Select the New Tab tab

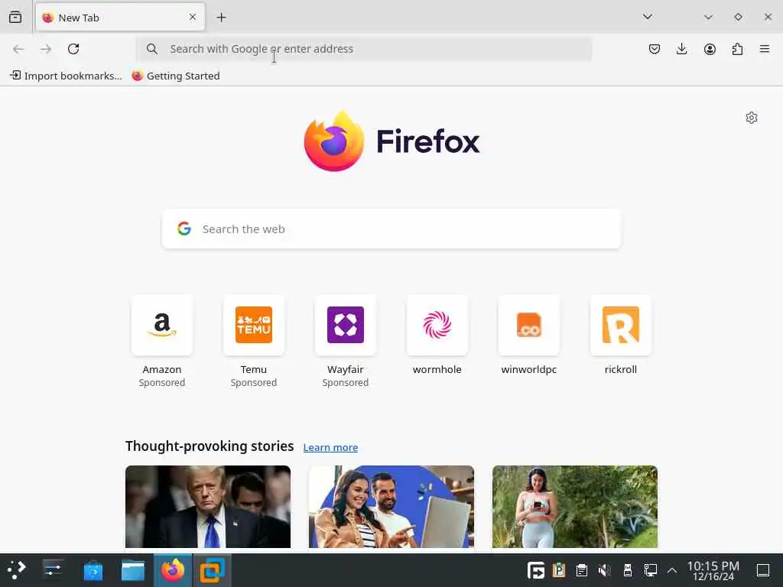(120, 18)
